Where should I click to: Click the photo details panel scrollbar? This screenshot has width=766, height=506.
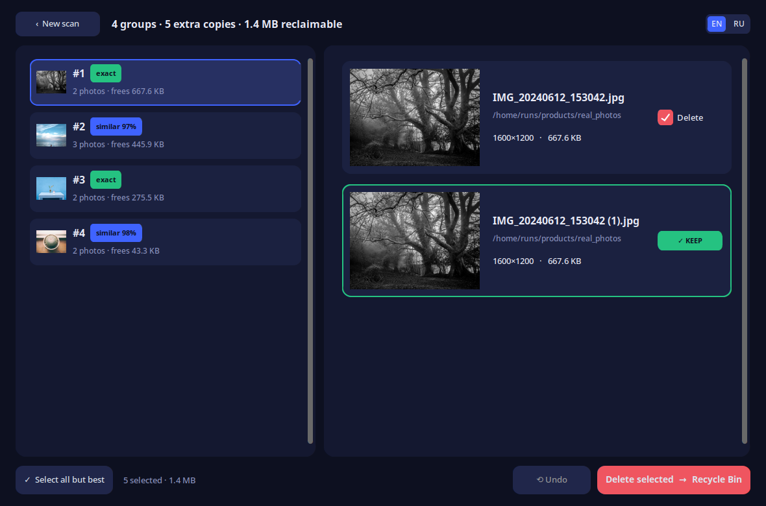tap(745, 251)
